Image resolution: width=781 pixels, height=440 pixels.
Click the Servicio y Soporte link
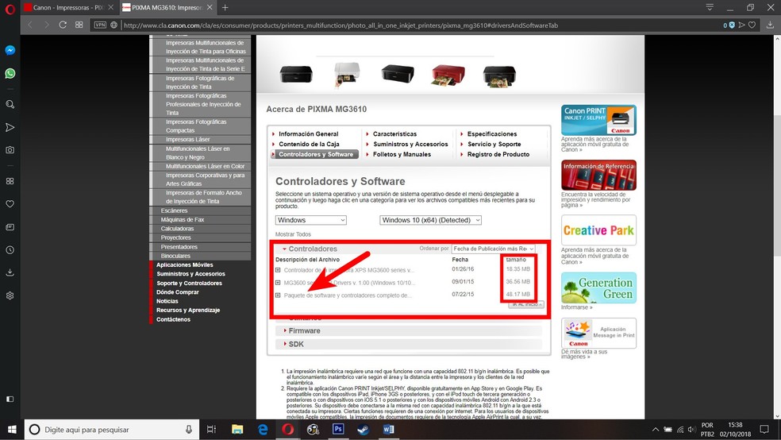coord(494,144)
